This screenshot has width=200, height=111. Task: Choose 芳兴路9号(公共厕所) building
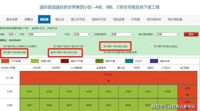pyautogui.click(x=2, y=46)
